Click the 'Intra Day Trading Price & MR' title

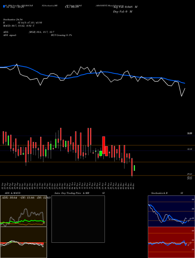72,193
